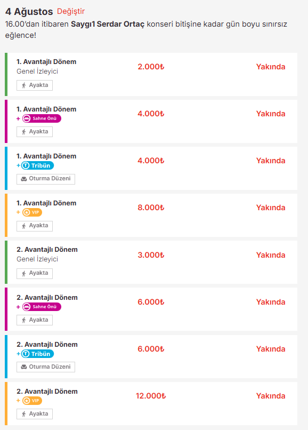The height and width of the screenshot is (430, 308).
Task: Click Ayakta tag on 2.000₺ Genel İzleyici ticket
Action: pyautogui.click(x=35, y=85)
